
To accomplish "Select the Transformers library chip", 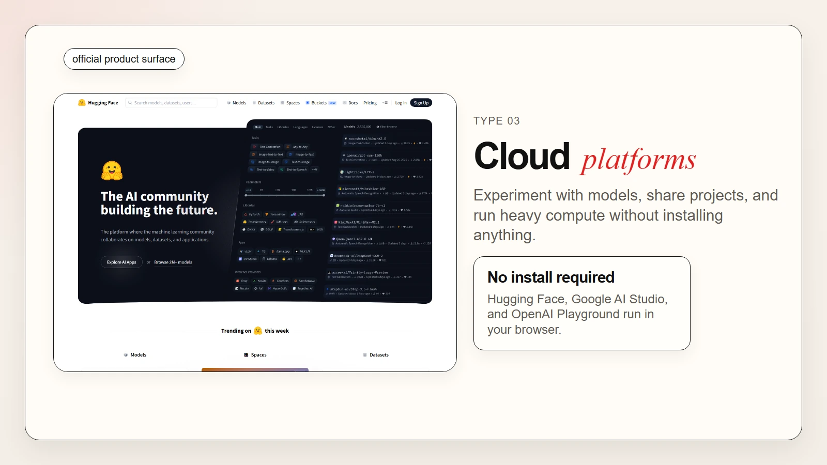I will point(254,222).
